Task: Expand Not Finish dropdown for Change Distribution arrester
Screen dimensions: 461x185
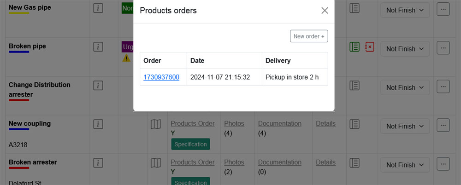Action: [x=405, y=87]
